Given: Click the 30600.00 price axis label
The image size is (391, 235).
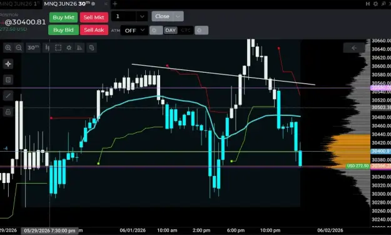Looking at the screenshot, I should point(381,66).
